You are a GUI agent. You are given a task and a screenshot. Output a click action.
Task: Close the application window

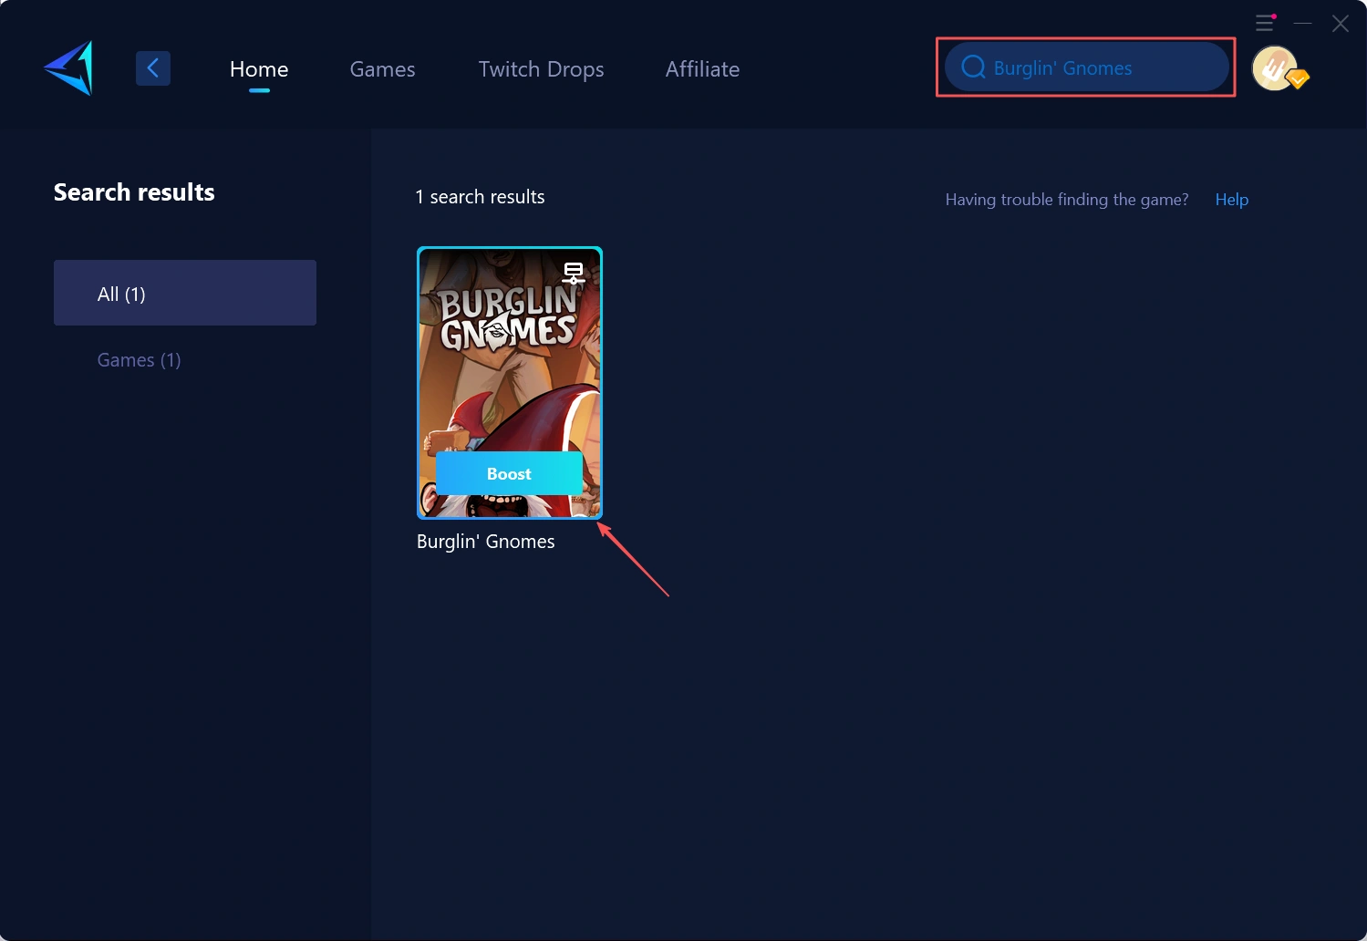(x=1340, y=24)
